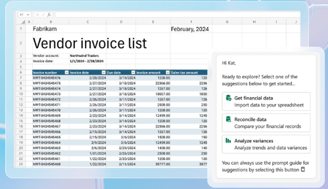Viewport: 328px width, 189px height.
Task: Click the February, 2024 cell
Action: coord(190,29)
